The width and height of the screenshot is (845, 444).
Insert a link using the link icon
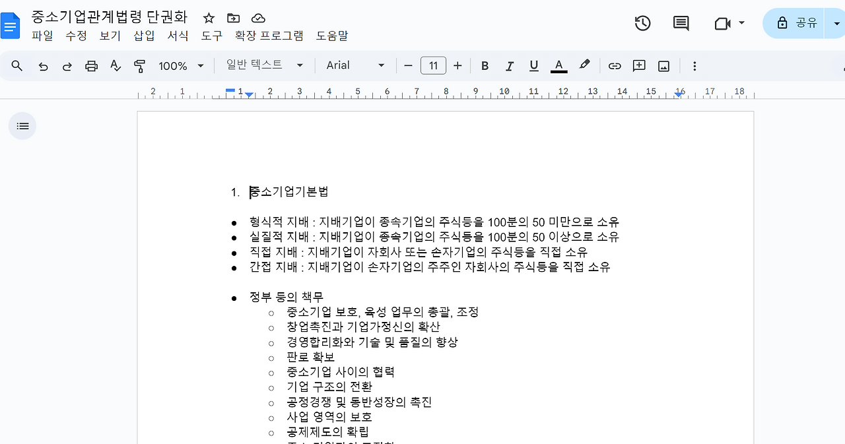[614, 65]
